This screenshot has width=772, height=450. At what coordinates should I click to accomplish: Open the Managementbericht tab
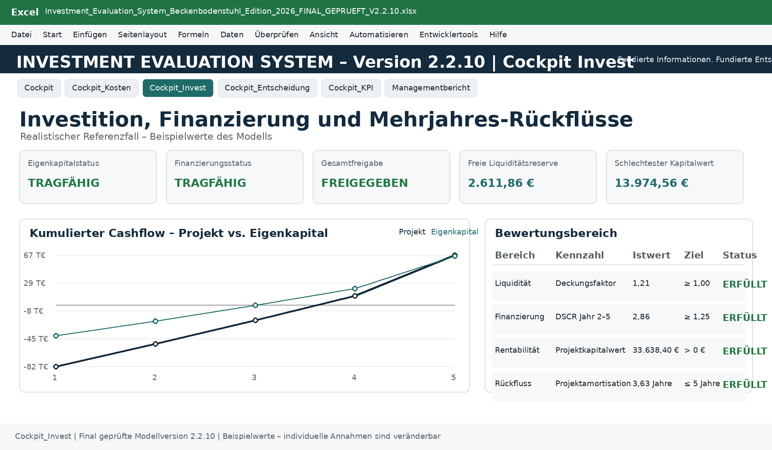tap(431, 88)
